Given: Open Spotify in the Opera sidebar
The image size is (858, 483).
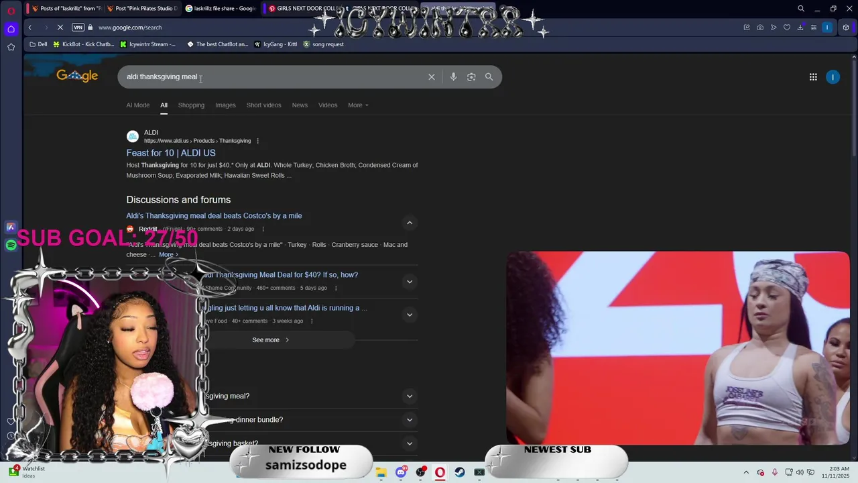Looking at the screenshot, I should (11, 246).
